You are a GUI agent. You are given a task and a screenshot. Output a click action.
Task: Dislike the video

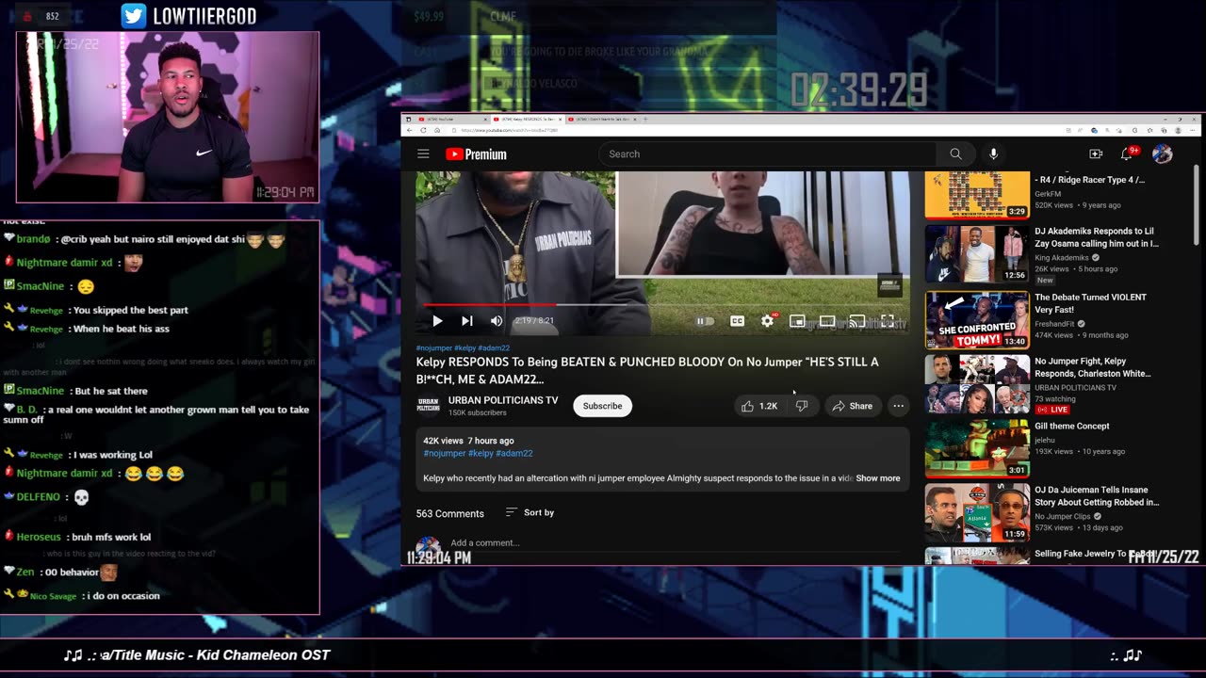[x=802, y=406]
